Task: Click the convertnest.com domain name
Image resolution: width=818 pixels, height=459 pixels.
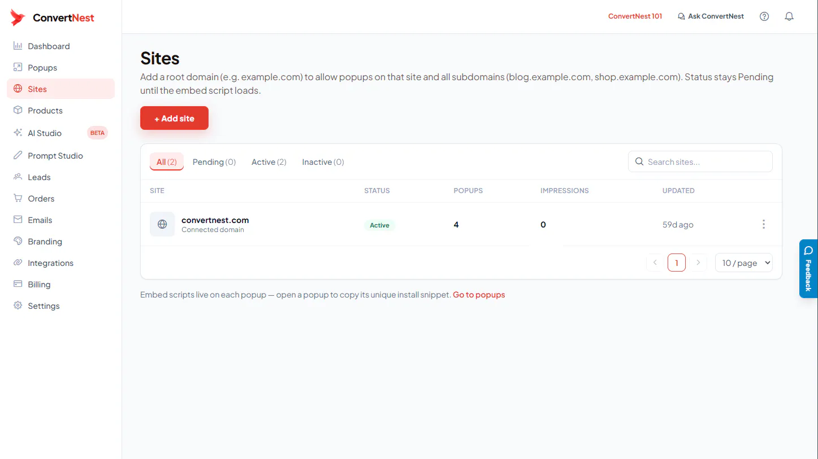Action: coord(215,220)
